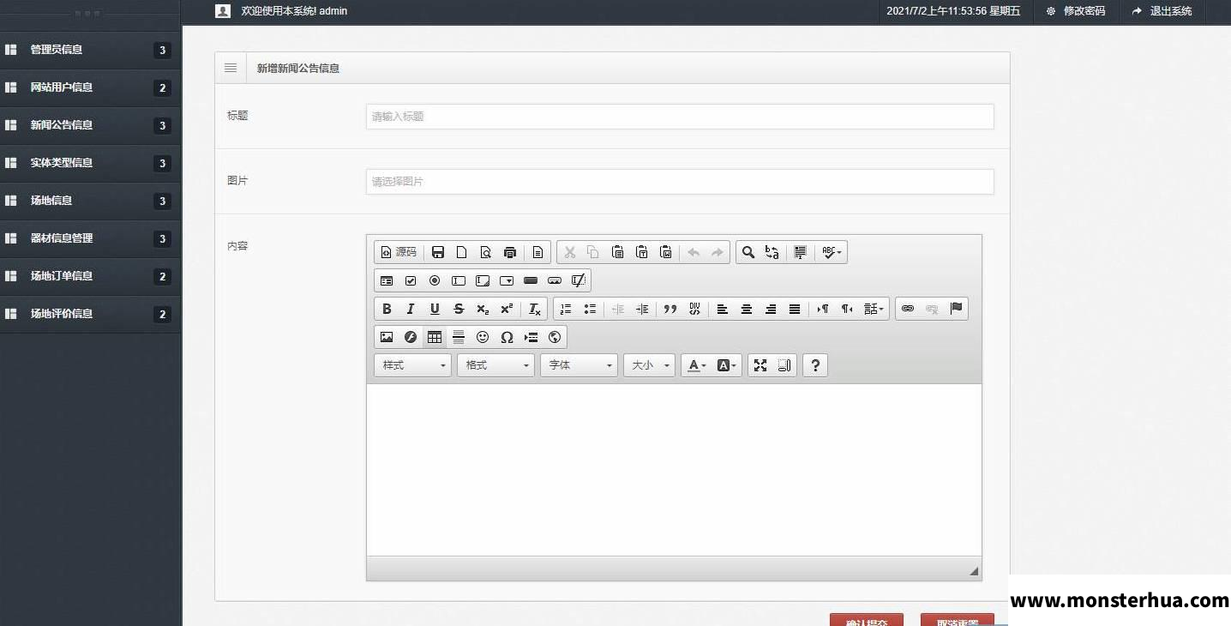The image size is (1231, 626).
Task: Center align the text
Action: click(x=747, y=309)
